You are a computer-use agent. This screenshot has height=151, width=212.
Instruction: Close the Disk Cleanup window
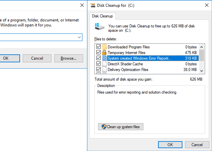click(x=207, y=5)
